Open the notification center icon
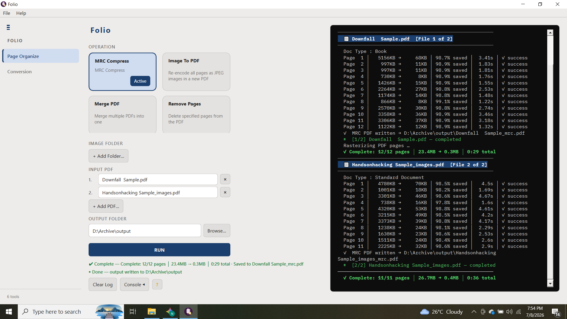567x319 pixels. point(555,312)
